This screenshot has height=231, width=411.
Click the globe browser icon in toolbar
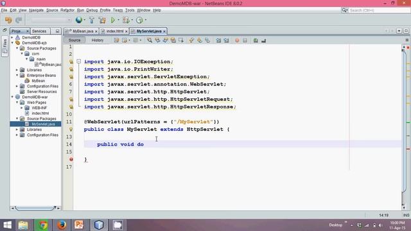click(x=78, y=20)
